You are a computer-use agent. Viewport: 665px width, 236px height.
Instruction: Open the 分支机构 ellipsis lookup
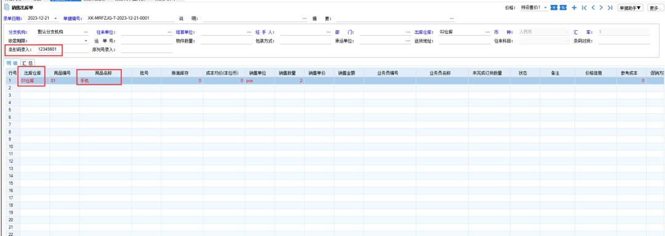pyautogui.click(x=86, y=32)
